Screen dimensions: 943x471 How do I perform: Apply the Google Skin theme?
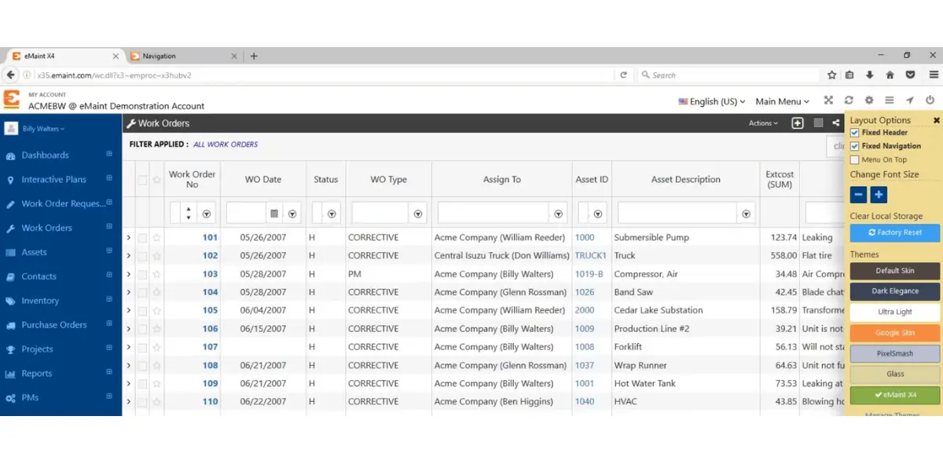pyautogui.click(x=895, y=333)
